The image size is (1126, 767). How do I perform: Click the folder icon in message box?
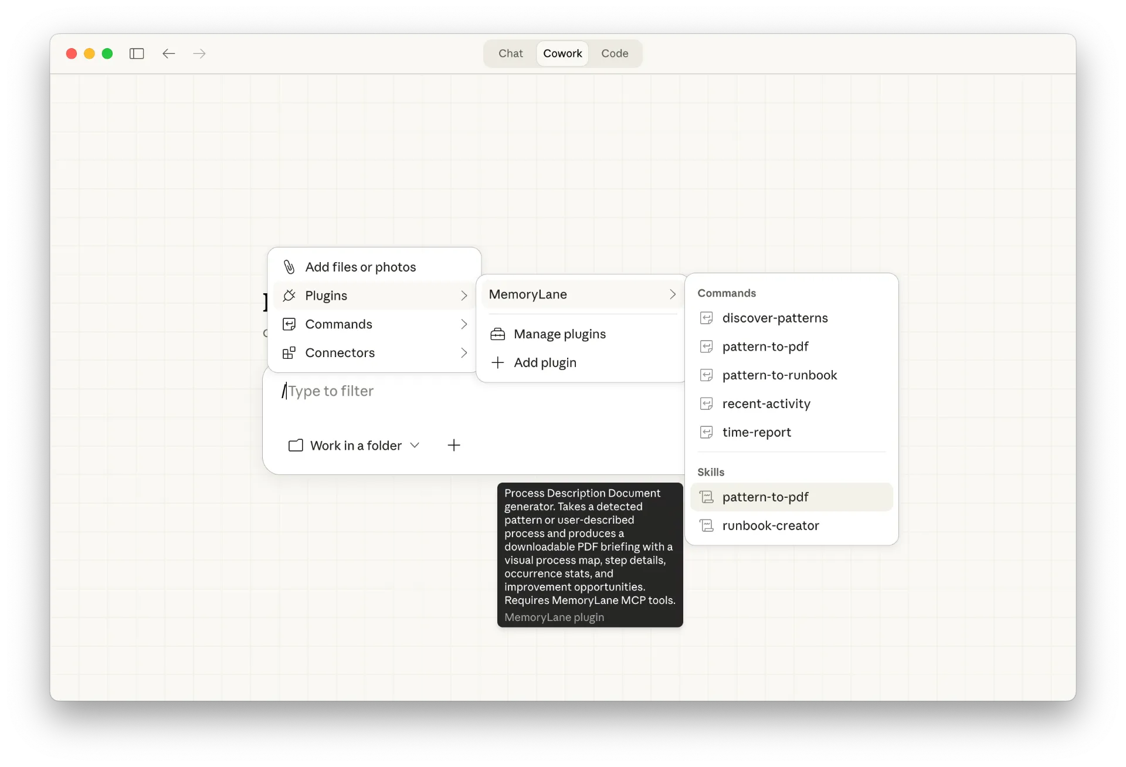click(x=296, y=445)
